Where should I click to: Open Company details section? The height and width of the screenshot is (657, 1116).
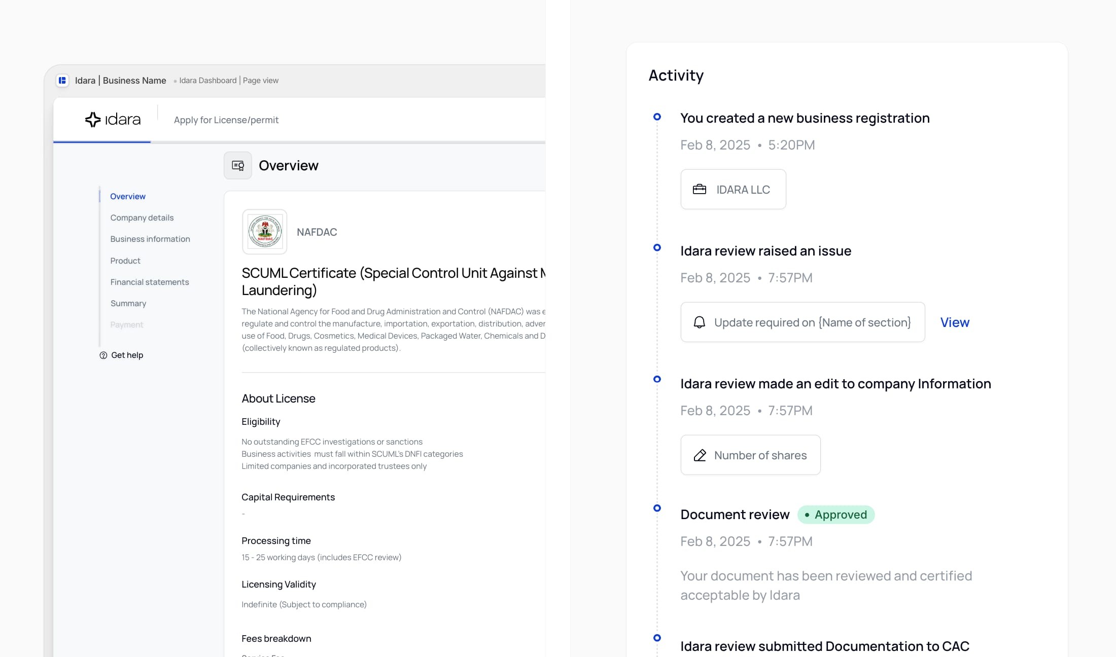point(142,217)
